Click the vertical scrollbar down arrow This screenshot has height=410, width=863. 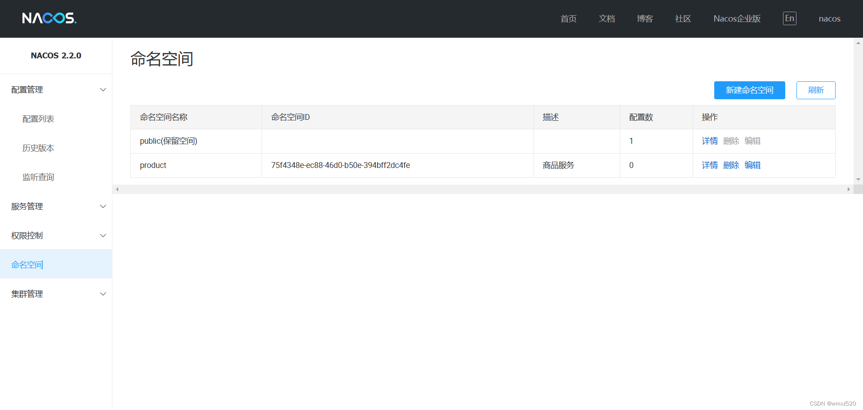(858, 179)
